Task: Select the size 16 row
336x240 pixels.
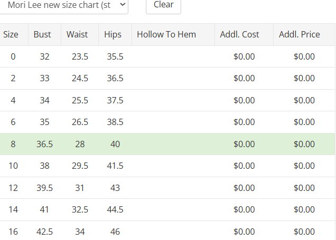Action: pos(167,232)
